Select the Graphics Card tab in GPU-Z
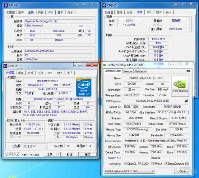This screenshot has width=199, height=178. tap(113, 71)
